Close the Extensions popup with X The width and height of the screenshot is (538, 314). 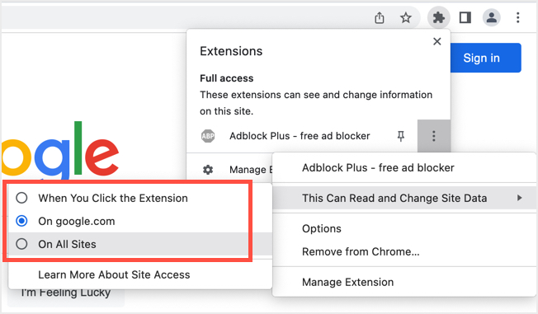point(437,41)
